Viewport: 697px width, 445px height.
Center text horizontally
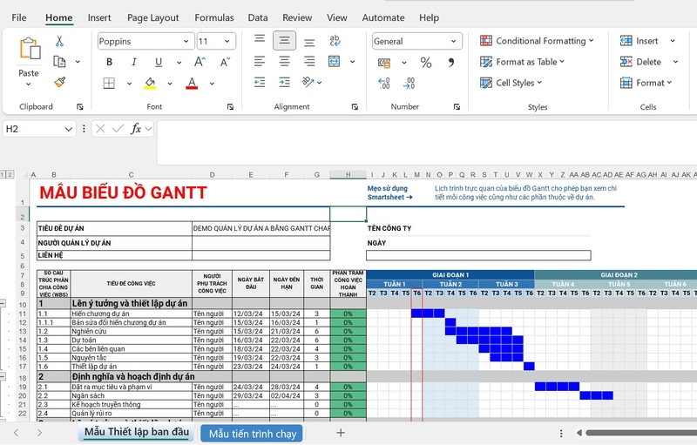point(285,61)
